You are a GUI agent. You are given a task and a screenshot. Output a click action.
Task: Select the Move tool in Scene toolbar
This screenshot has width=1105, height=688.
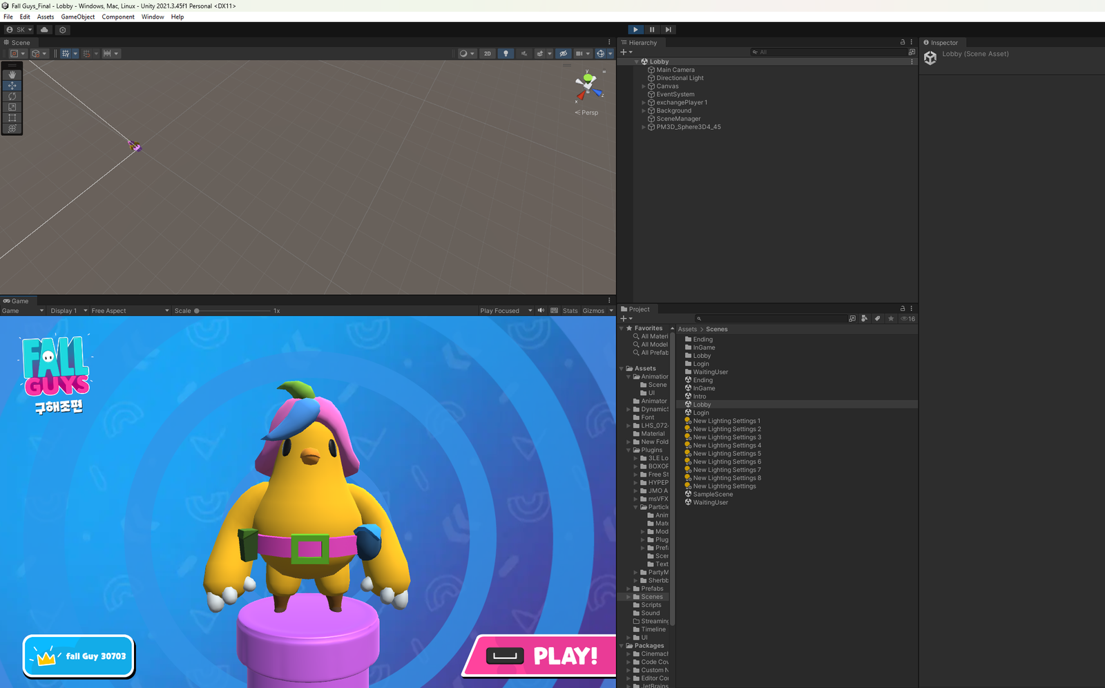click(x=12, y=86)
